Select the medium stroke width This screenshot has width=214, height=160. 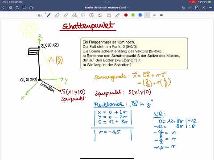[x=154, y=15]
